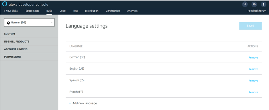Click the alexa developer console title

(28, 5)
